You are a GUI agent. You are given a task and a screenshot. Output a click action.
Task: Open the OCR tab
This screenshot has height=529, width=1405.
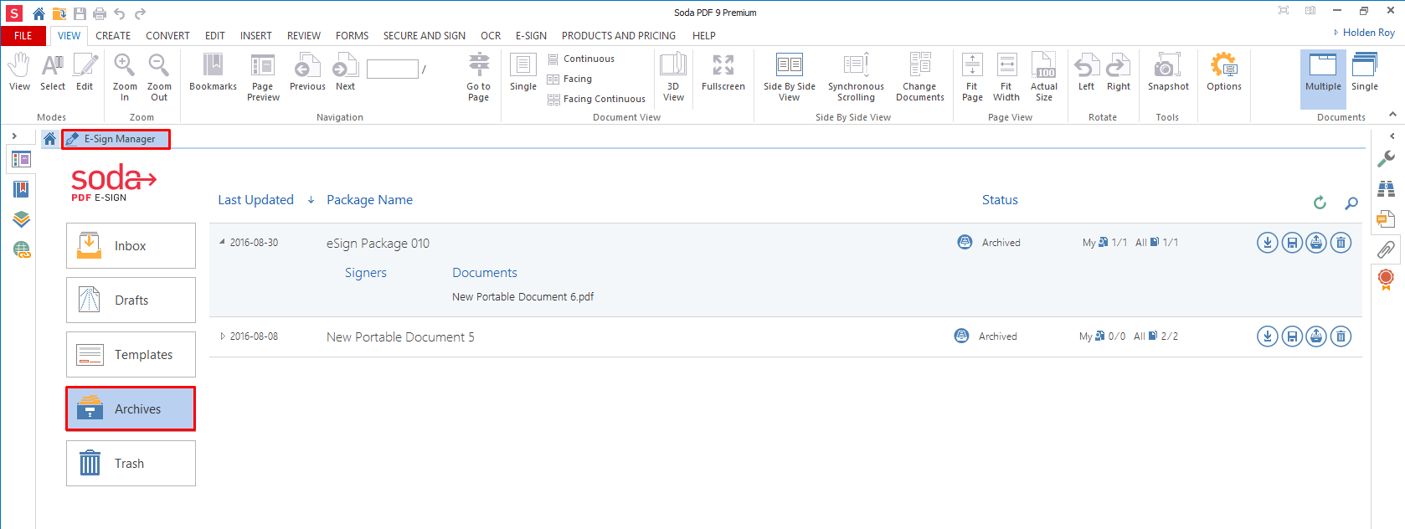click(491, 36)
